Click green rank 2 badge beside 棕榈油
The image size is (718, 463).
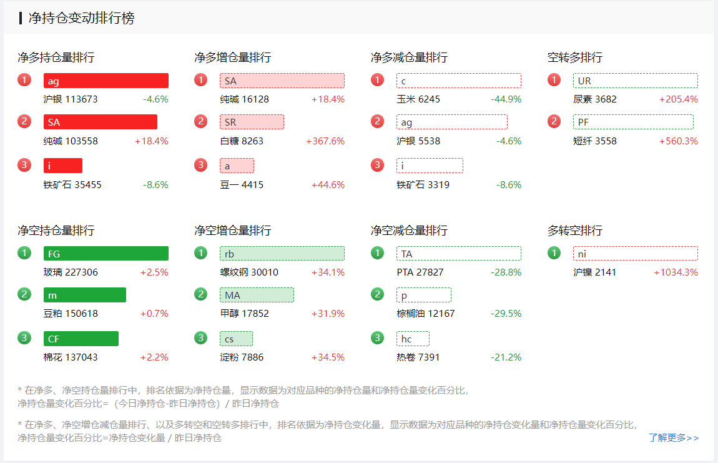[377, 294]
